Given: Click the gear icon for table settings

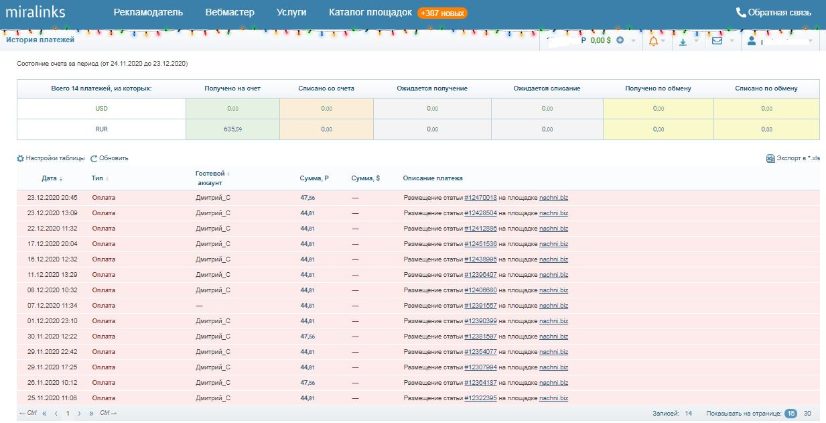Looking at the screenshot, I should click(20, 159).
